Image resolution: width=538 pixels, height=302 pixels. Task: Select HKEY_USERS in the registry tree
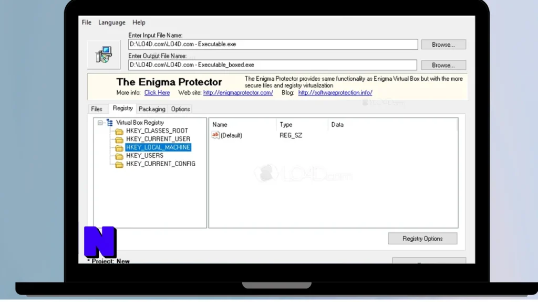pos(144,155)
